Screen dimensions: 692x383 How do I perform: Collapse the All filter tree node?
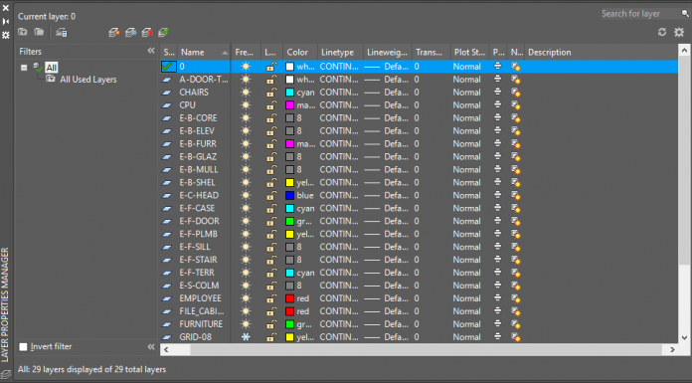[24, 68]
